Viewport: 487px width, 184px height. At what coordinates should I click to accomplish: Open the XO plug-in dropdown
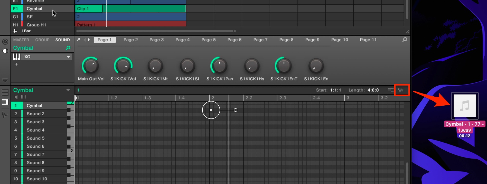click(68, 57)
